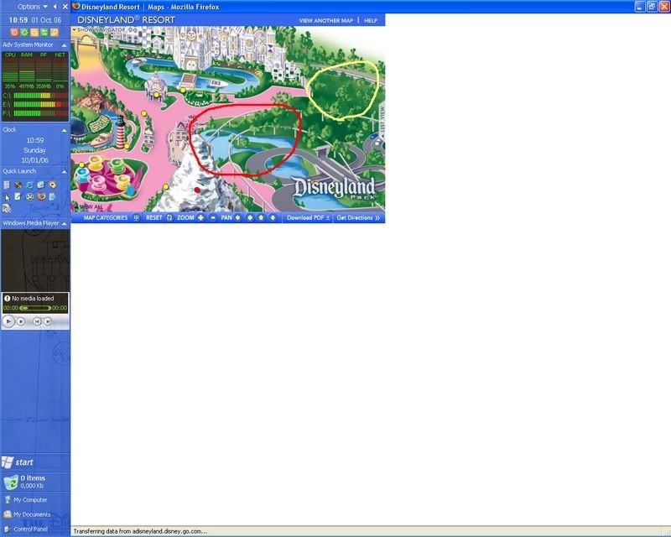
Task: Open the map Help link
Action: coord(371,20)
